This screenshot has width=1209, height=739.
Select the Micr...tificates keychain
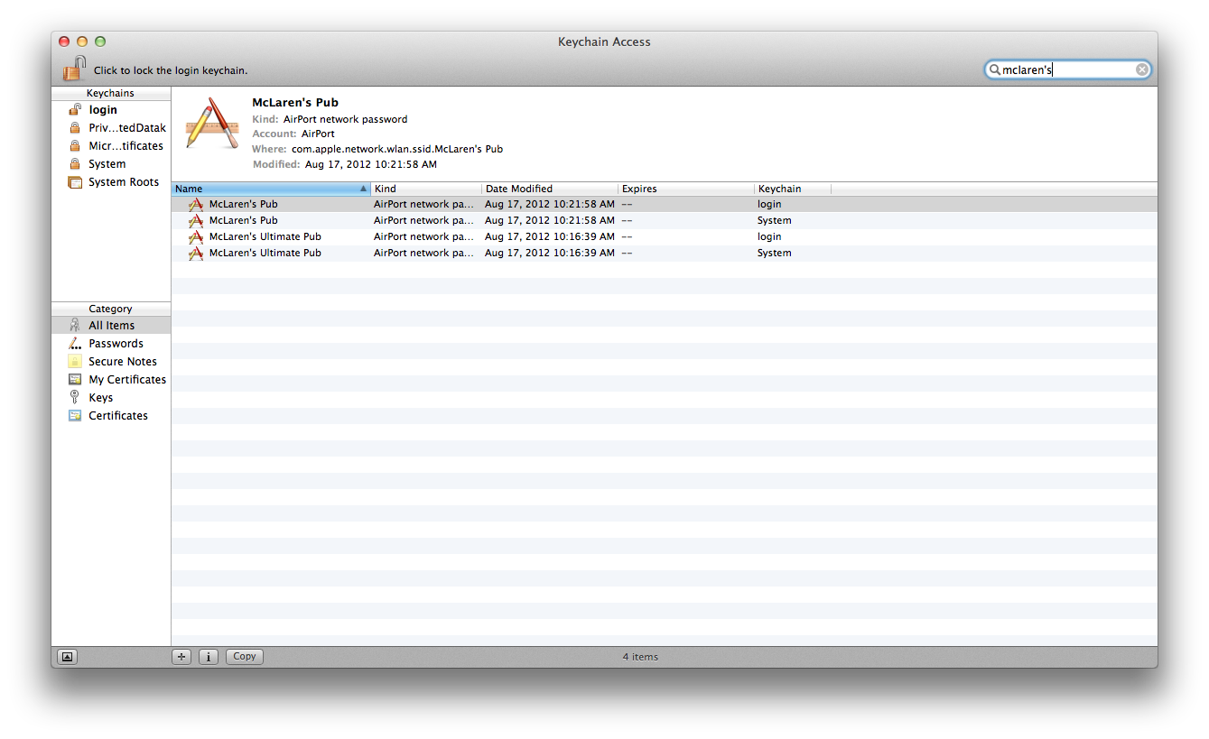point(126,146)
